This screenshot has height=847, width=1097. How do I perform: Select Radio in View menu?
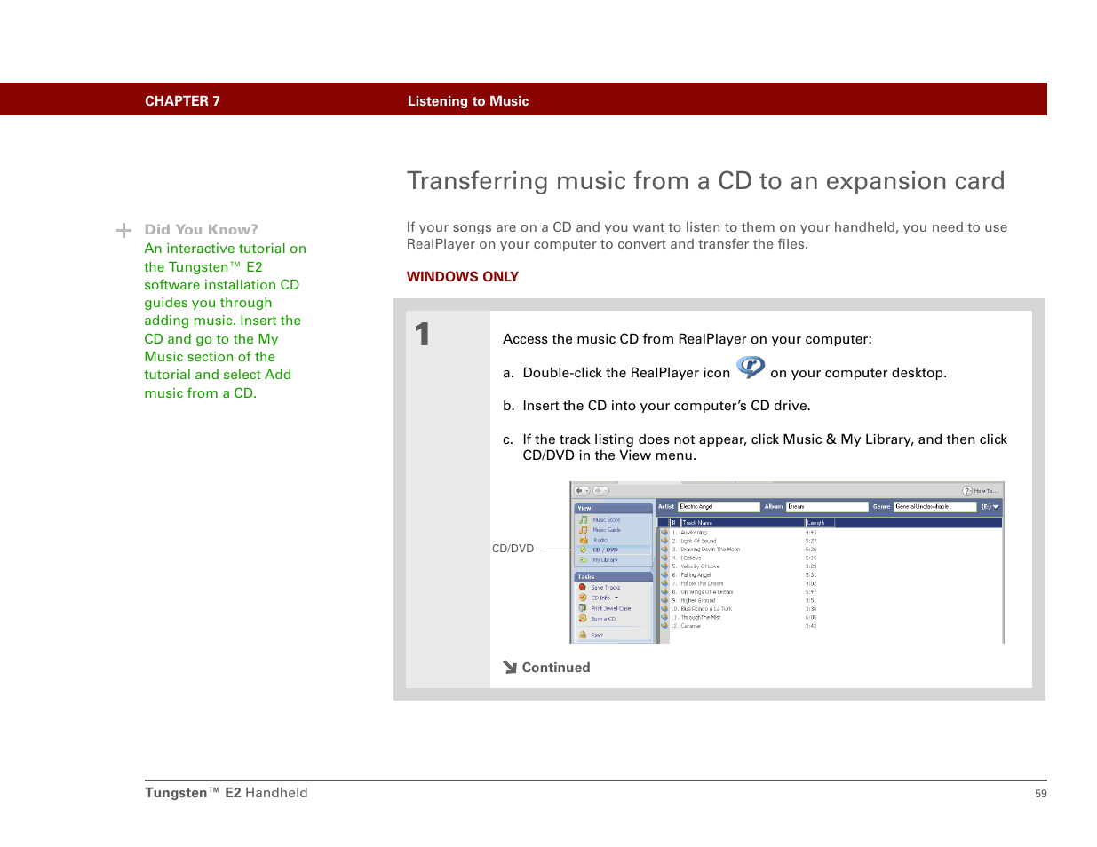click(600, 540)
